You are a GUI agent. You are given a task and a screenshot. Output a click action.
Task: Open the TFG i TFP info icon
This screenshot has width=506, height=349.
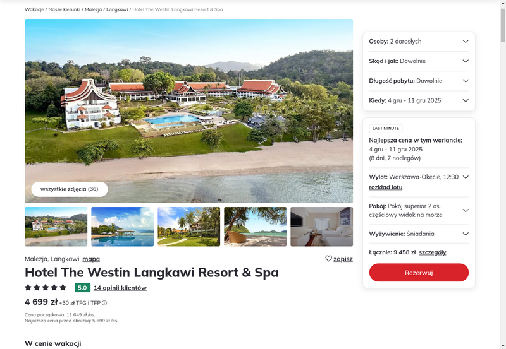pyautogui.click(x=104, y=303)
